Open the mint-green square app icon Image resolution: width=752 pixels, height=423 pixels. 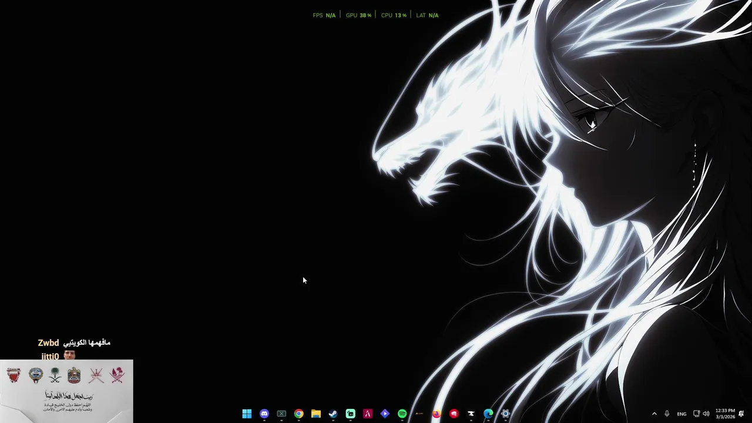[x=350, y=414]
